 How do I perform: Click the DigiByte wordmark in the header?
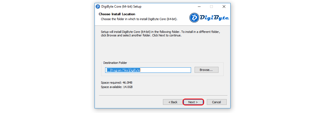pos(215,18)
